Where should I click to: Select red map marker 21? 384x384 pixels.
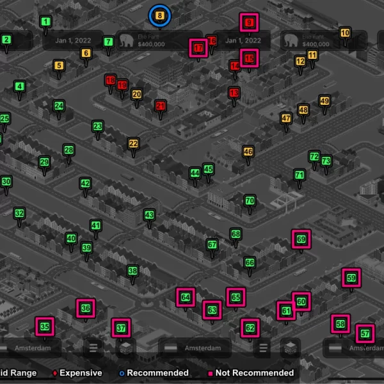[161, 106]
